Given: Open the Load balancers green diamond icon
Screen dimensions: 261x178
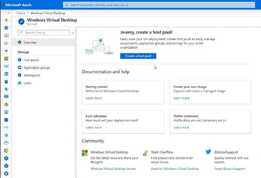Looking at the screenshot, I should (x=6, y=104).
